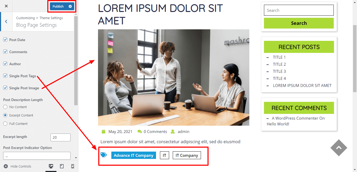This screenshot has height=172, width=357.
Task: Open the Advance IT Company tag
Action: tap(134, 155)
